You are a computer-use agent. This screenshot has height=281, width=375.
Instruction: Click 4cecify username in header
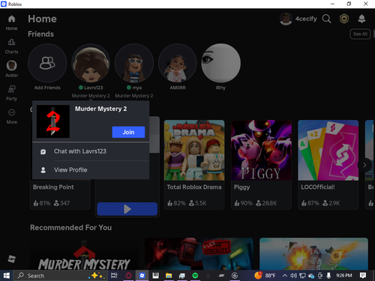pos(306,19)
